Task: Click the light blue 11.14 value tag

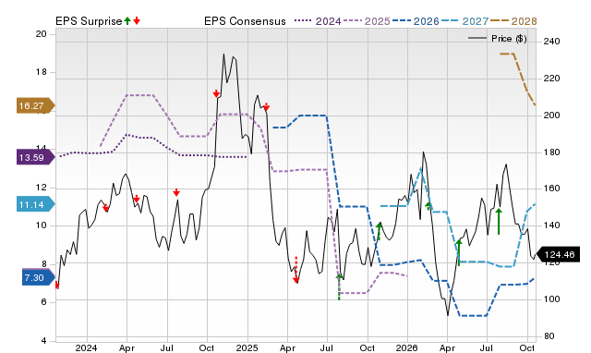Action: [x=35, y=204]
